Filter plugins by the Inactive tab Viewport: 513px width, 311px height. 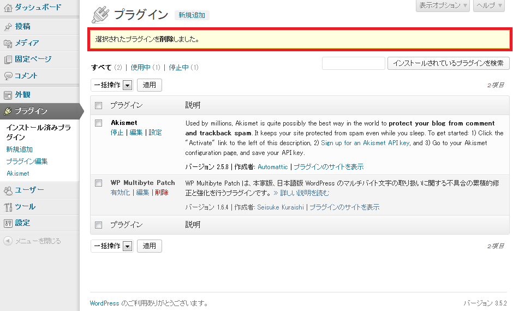pos(178,68)
